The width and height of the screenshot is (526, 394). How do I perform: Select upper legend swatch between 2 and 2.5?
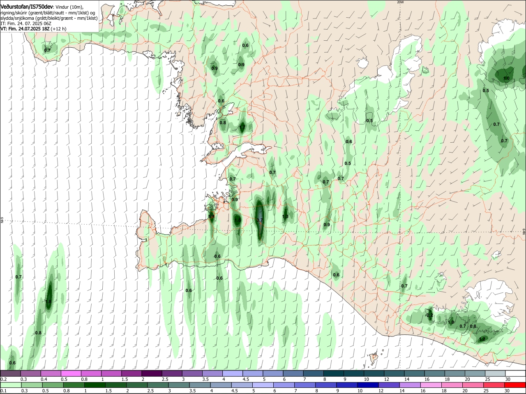(x=152, y=373)
